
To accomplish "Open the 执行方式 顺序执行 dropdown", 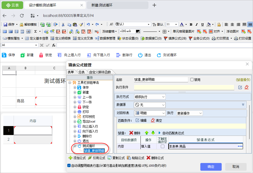I will point(150,97).
